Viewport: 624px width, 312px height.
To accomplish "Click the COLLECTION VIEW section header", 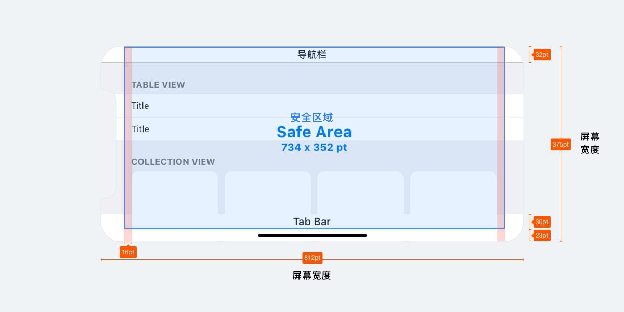I will [173, 162].
